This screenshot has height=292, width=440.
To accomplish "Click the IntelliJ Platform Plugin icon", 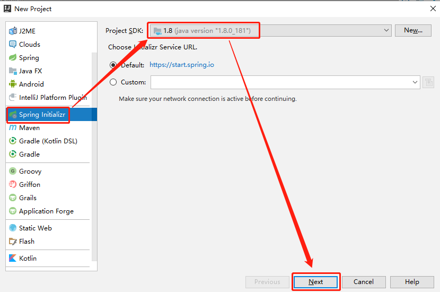I will click(13, 97).
